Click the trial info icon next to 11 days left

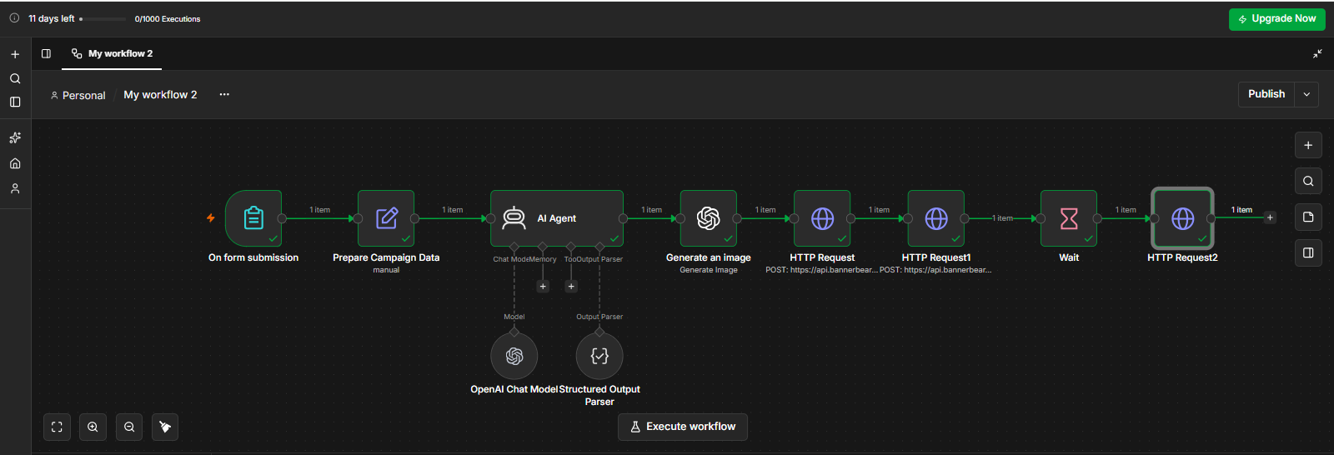tap(14, 17)
